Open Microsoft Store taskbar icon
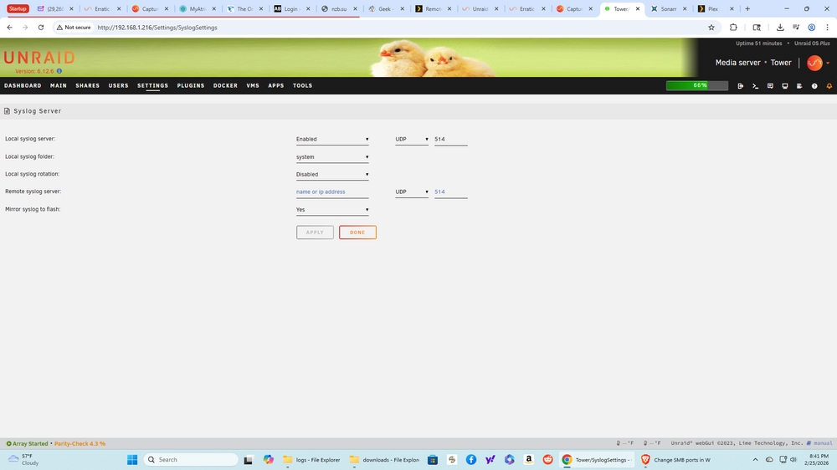Image resolution: width=837 pixels, height=470 pixels. (x=433, y=459)
